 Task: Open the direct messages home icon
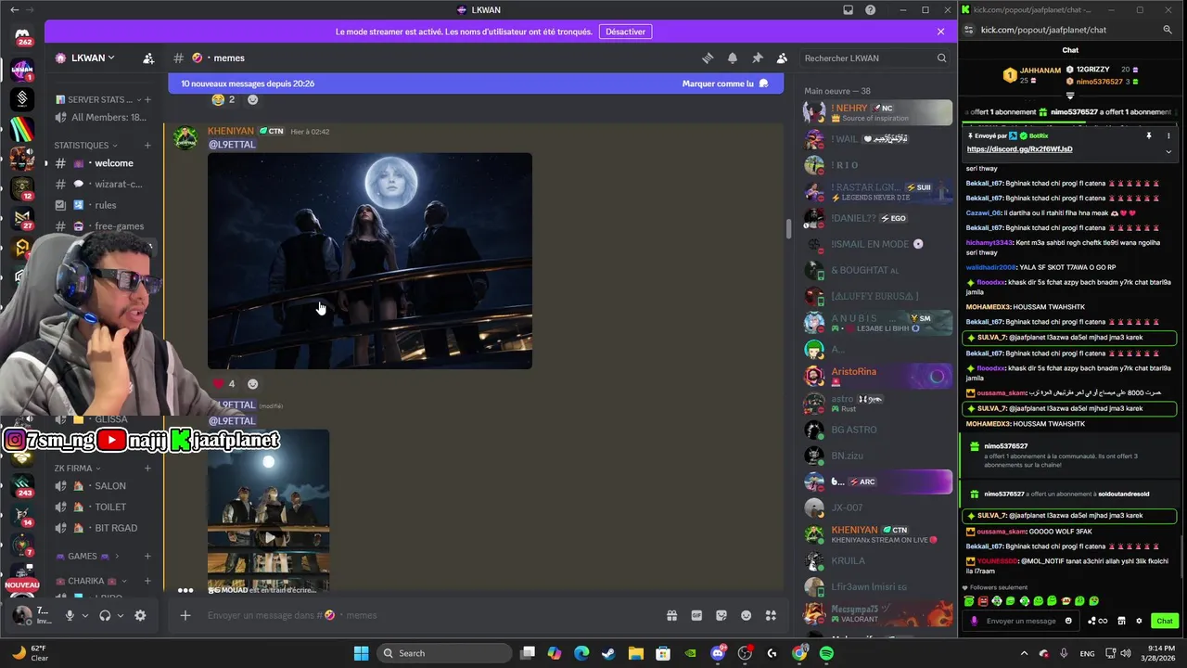tap(23, 36)
